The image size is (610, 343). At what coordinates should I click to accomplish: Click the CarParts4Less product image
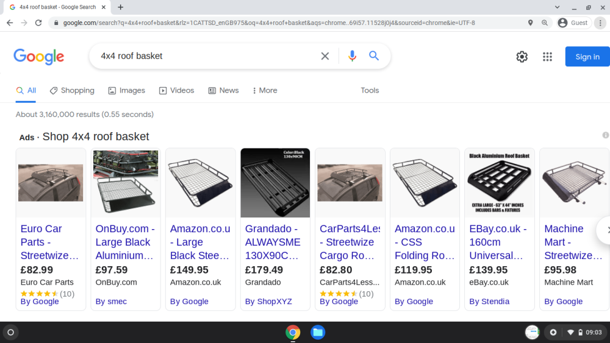click(x=350, y=183)
